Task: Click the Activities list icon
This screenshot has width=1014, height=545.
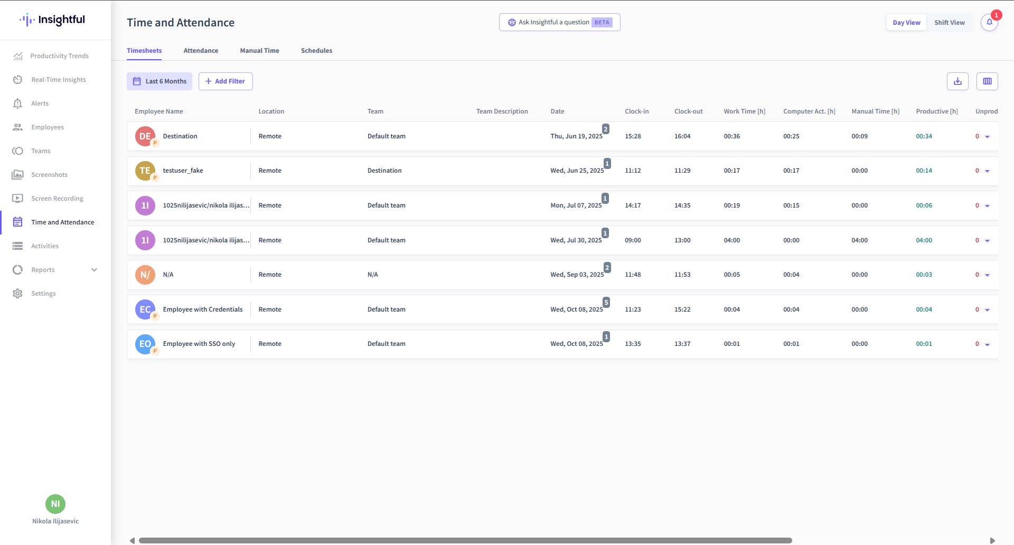Action: [x=18, y=246]
